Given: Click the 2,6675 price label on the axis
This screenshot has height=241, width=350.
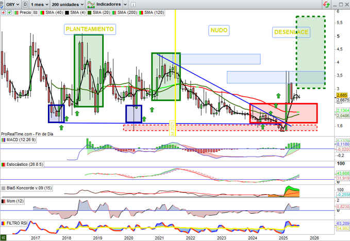Looking at the screenshot, I should (x=343, y=100).
